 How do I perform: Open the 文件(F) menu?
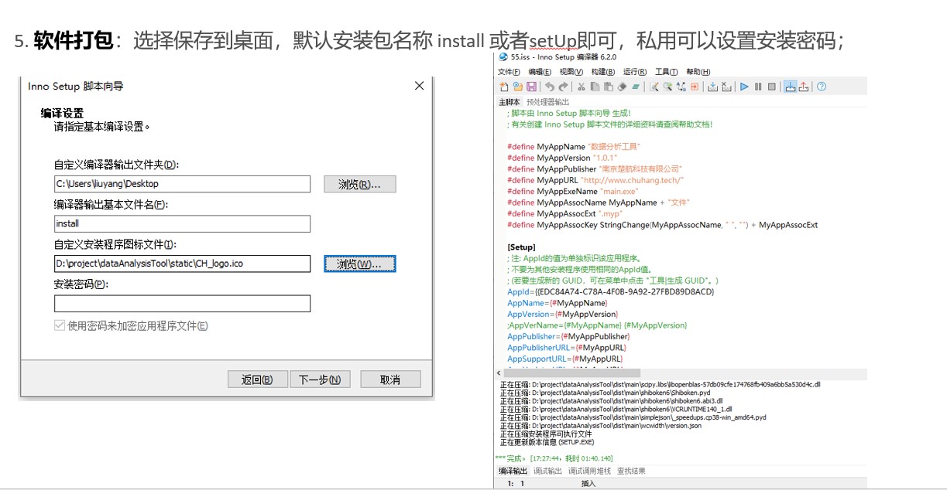tap(509, 72)
